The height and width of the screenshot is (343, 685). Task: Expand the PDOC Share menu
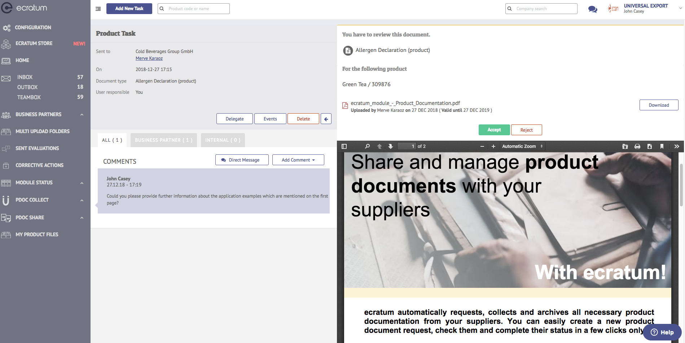point(82,218)
